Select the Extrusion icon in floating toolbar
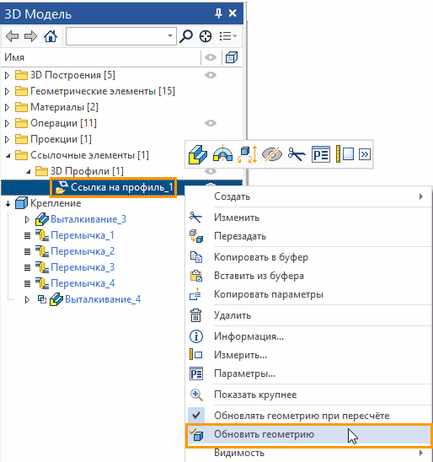 coord(198,154)
